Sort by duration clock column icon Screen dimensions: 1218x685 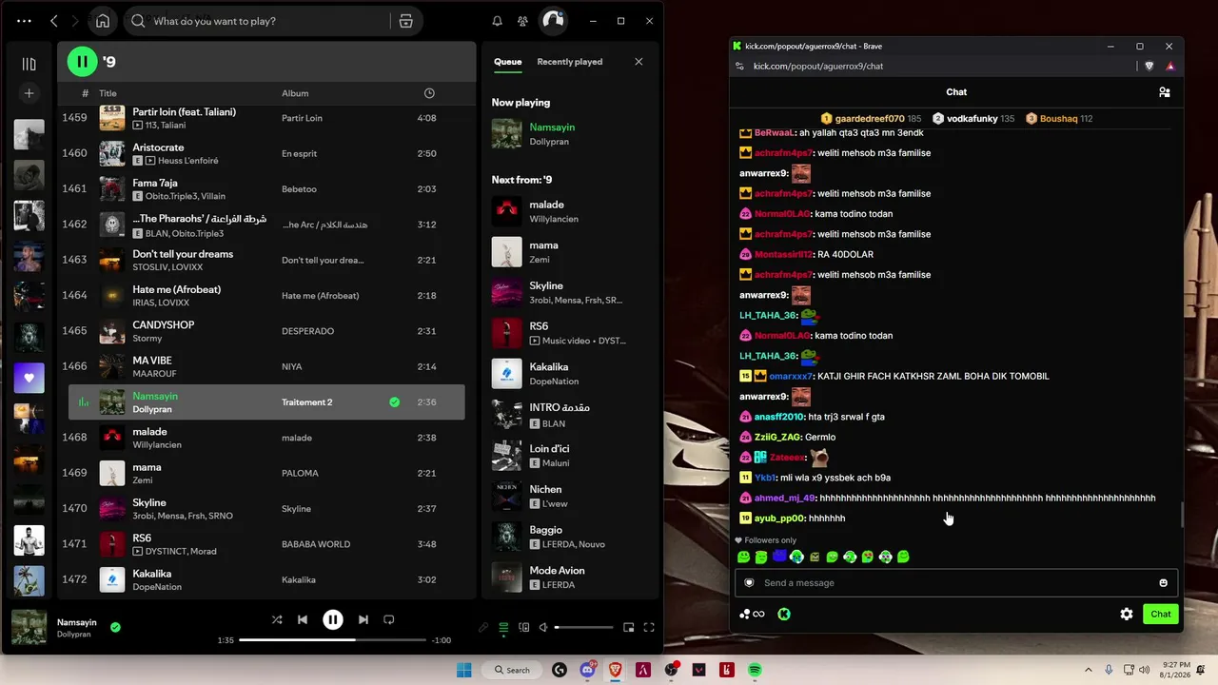[x=429, y=93]
